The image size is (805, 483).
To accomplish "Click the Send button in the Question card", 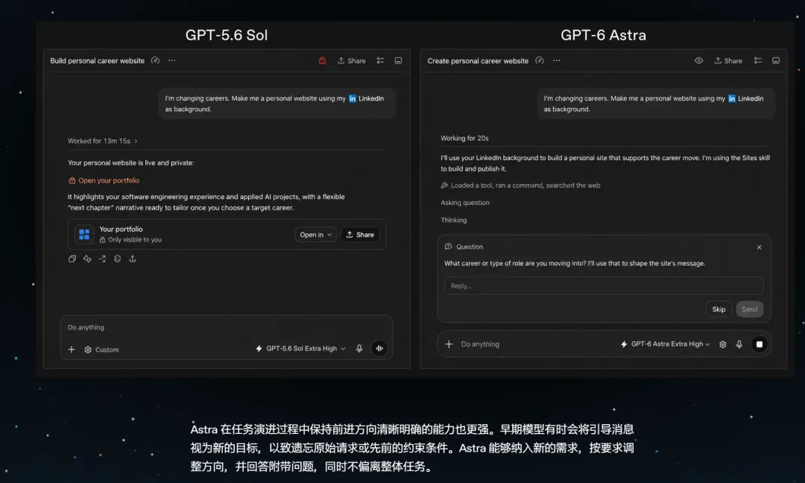I will pyautogui.click(x=750, y=309).
